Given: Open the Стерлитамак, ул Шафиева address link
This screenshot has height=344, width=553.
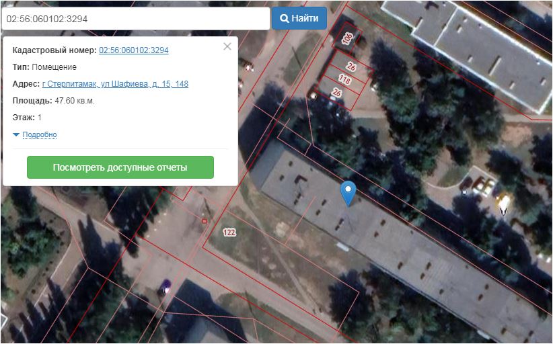Looking at the screenshot, I should (115, 84).
